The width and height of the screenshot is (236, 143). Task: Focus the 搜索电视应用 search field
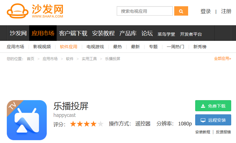pyautogui.click(x=145, y=11)
